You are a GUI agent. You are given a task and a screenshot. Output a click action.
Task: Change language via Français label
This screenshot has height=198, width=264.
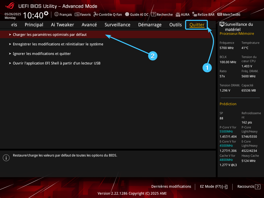coord(66,15)
